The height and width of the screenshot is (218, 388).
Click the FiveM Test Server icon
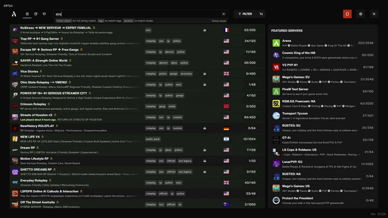pos(276,91)
